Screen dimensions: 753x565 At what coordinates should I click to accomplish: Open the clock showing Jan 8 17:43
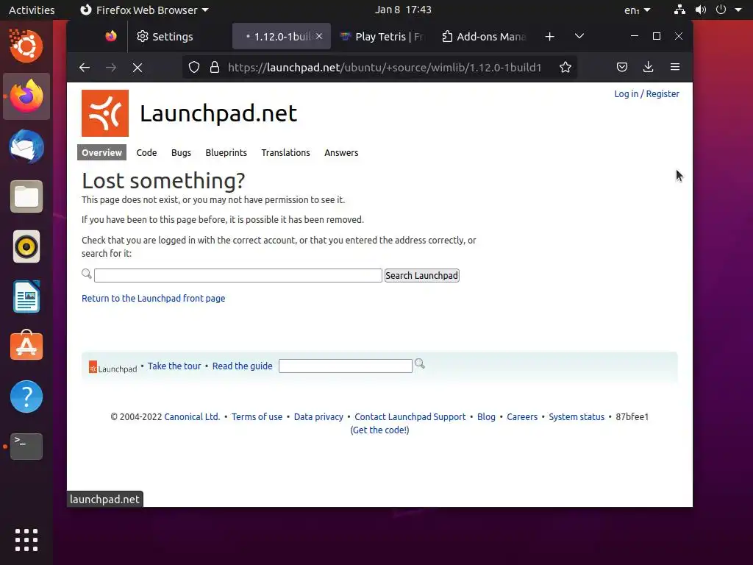[x=403, y=10]
